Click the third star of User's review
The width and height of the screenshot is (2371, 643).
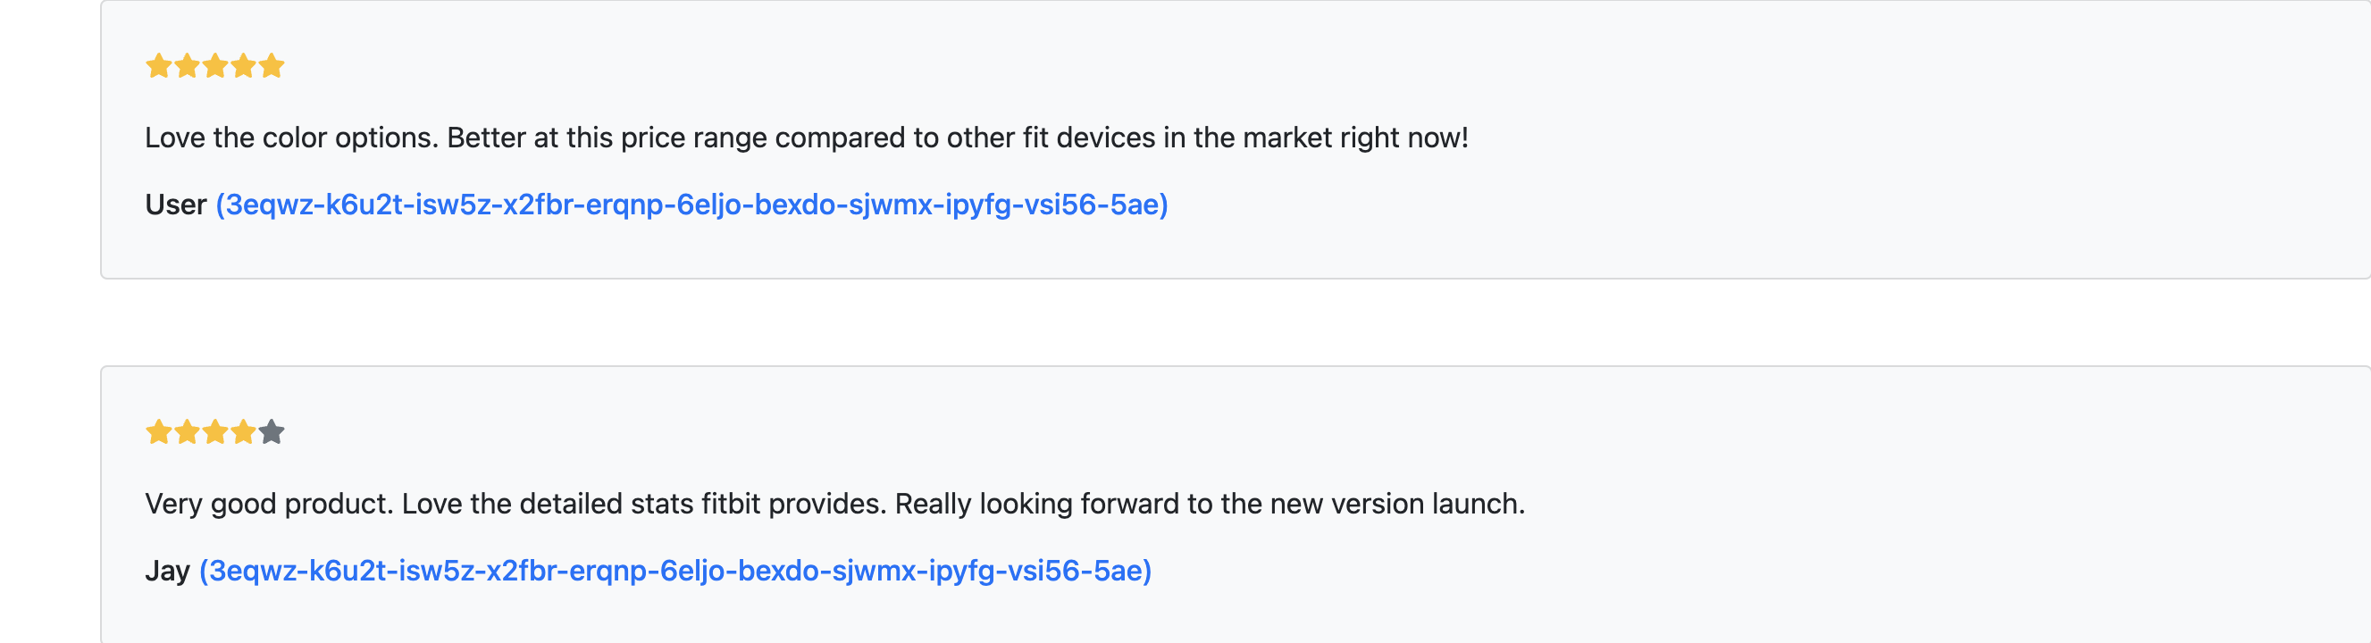point(215,66)
